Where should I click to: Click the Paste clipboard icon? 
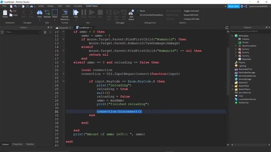point(5,13)
